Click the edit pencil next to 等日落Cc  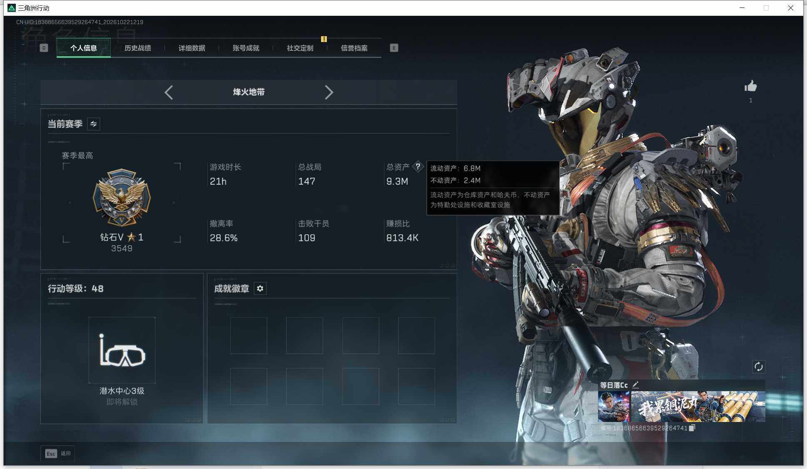pos(635,385)
